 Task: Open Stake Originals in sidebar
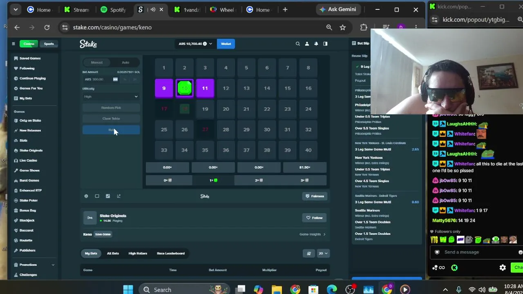[x=31, y=150]
